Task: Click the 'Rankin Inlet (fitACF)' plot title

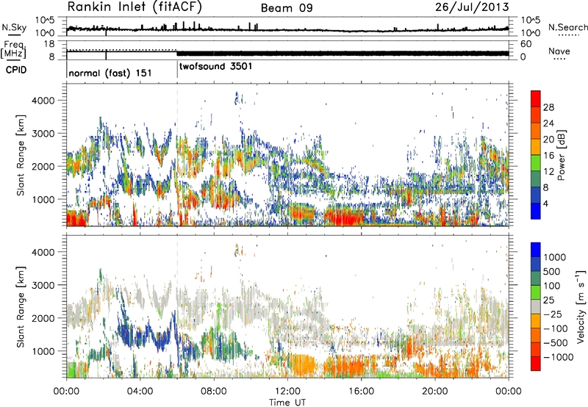Action: coord(135,7)
